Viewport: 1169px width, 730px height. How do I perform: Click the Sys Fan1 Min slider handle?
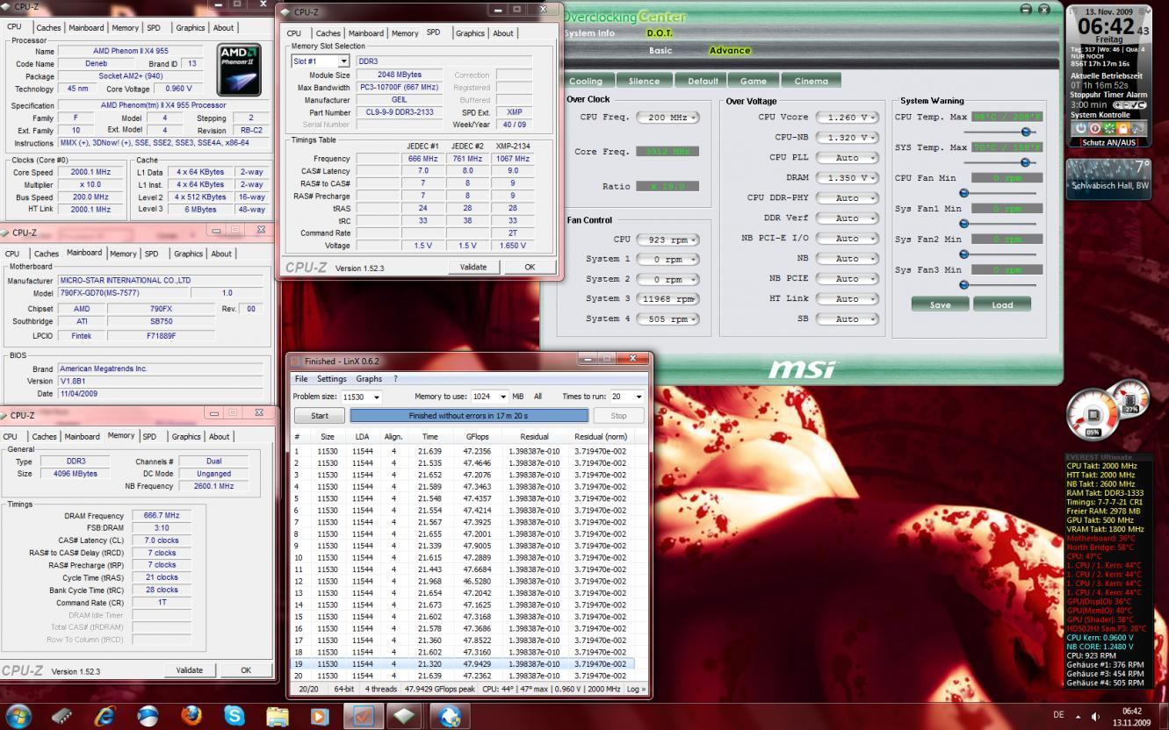click(963, 224)
